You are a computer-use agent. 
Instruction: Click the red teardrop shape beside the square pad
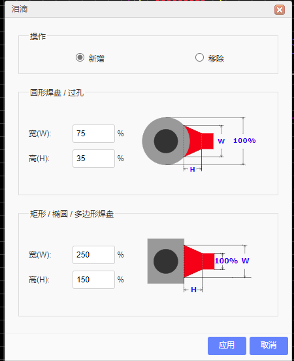199,261
